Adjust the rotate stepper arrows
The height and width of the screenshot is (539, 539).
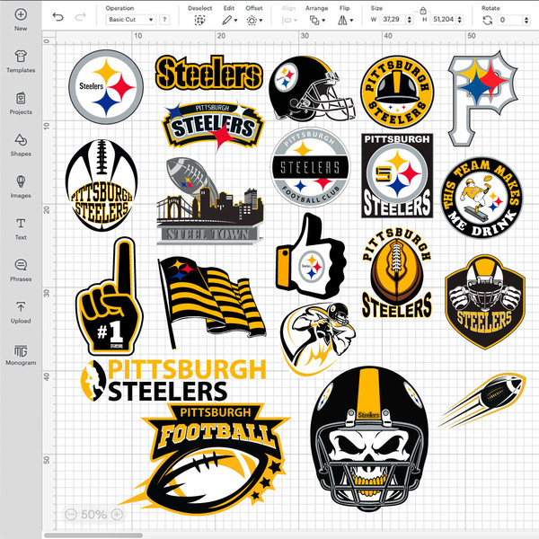(526, 20)
